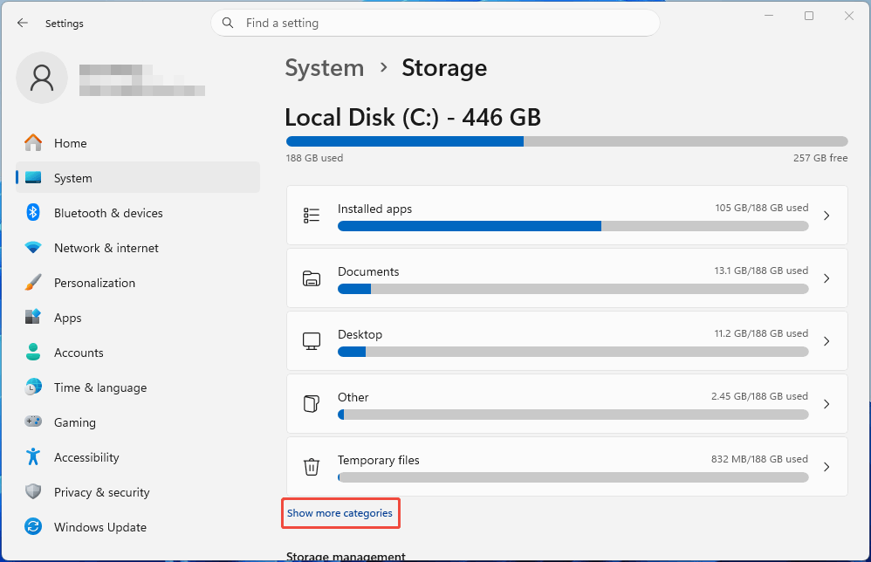Click the System monitor icon in sidebar
Screen dimensions: 871x562
33,178
